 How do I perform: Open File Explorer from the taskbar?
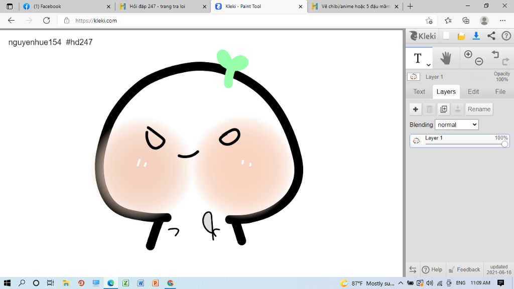(66, 283)
